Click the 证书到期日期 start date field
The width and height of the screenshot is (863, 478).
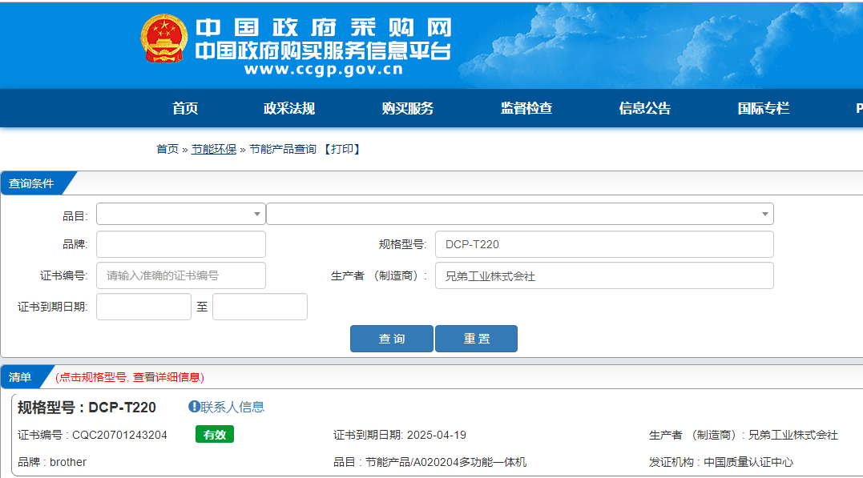[143, 307]
